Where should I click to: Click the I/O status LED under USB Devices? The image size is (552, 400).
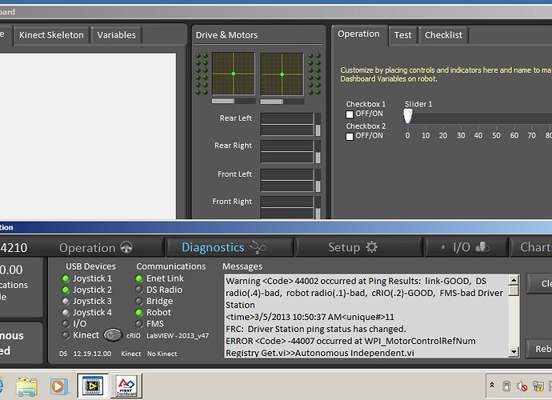(66, 323)
